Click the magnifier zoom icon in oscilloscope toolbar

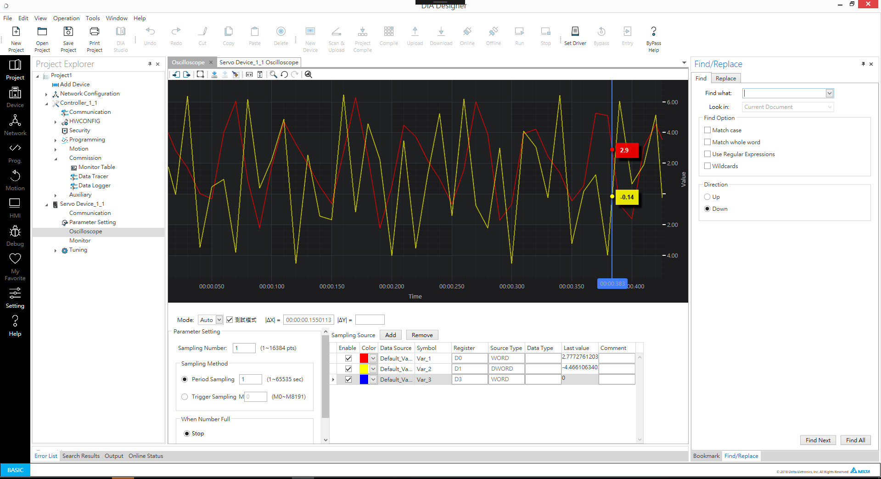tap(273, 74)
